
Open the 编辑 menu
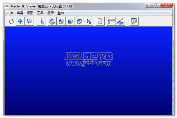(x=20, y=13)
